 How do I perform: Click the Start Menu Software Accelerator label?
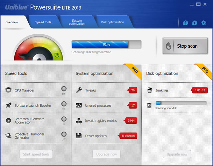point(30,121)
